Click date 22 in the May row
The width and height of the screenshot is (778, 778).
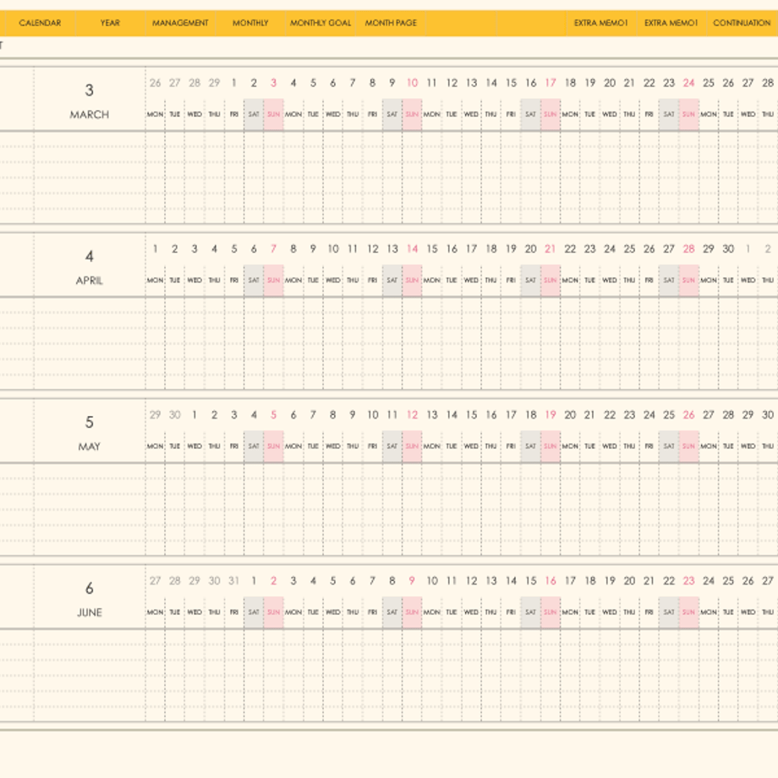click(610, 415)
